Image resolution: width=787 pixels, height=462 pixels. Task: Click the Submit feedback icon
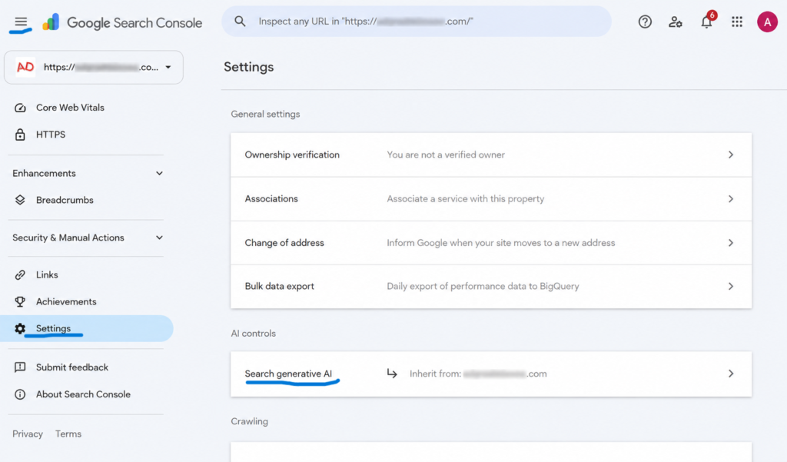(x=20, y=367)
